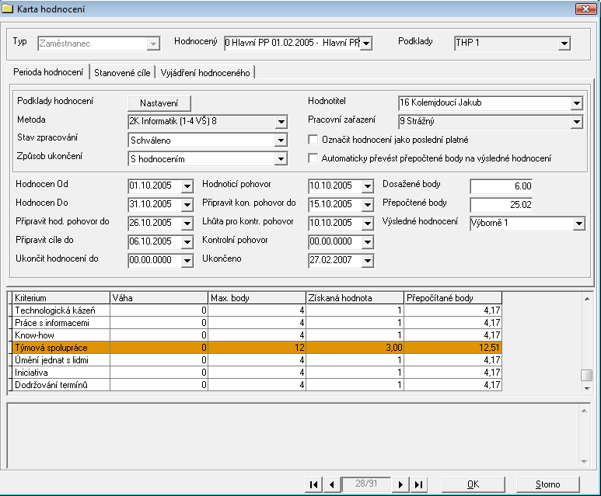Cancel with the Storno button
This screenshot has width=601, height=496.
(x=547, y=484)
